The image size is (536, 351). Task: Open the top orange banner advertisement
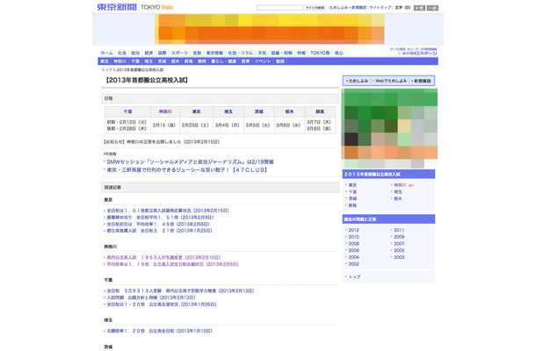(270, 29)
